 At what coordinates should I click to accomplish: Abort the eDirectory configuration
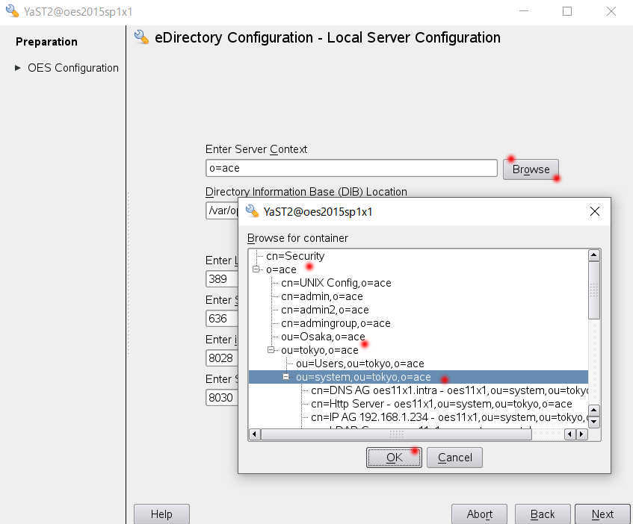[x=479, y=514]
